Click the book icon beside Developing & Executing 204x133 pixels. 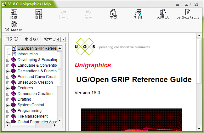(14, 60)
